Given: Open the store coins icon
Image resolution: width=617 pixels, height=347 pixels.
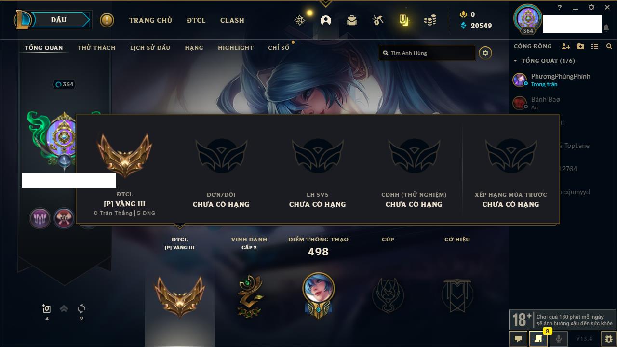Looking at the screenshot, I should click(430, 20).
